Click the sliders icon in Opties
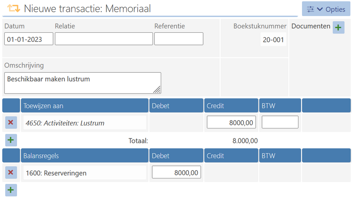The image size is (353, 199). click(x=310, y=9)
